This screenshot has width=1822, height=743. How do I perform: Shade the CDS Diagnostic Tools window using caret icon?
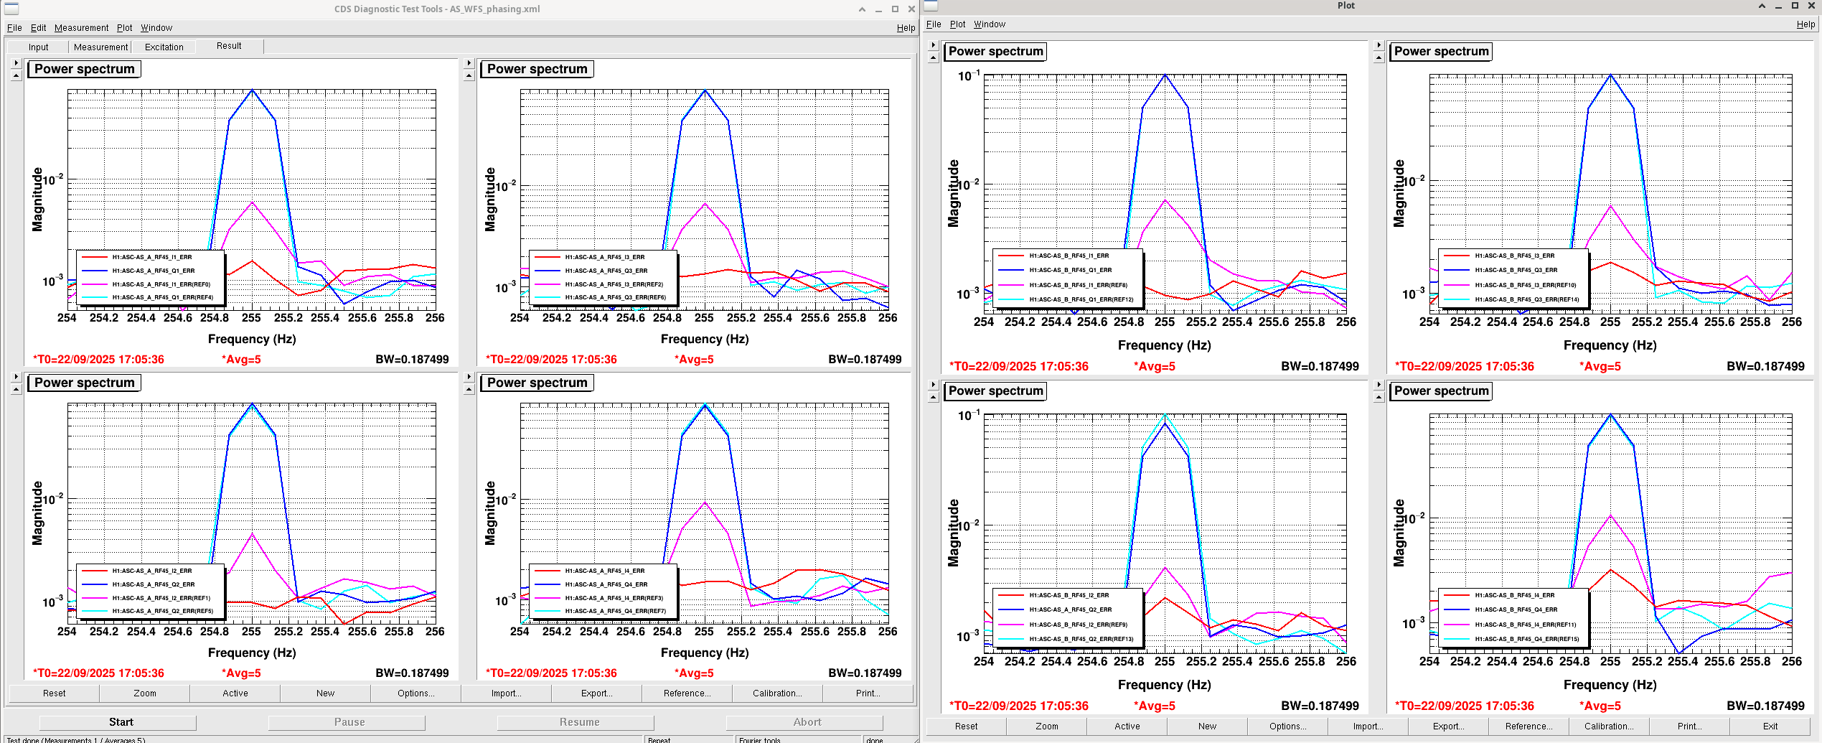[x=862, y=9]
